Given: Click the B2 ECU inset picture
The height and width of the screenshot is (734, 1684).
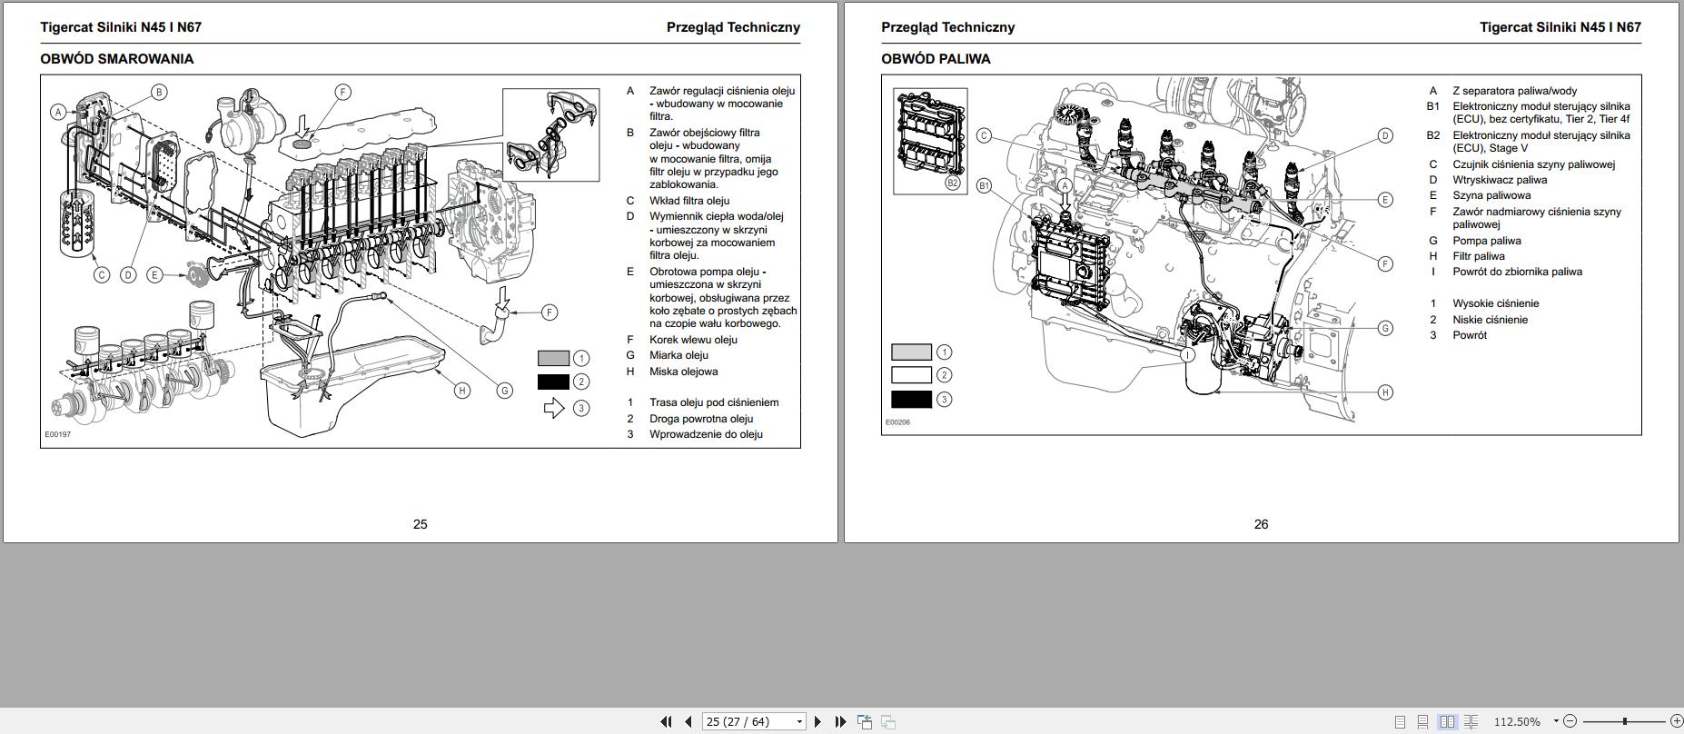Looking at the screenshot, I should click(x=930, y=141).
